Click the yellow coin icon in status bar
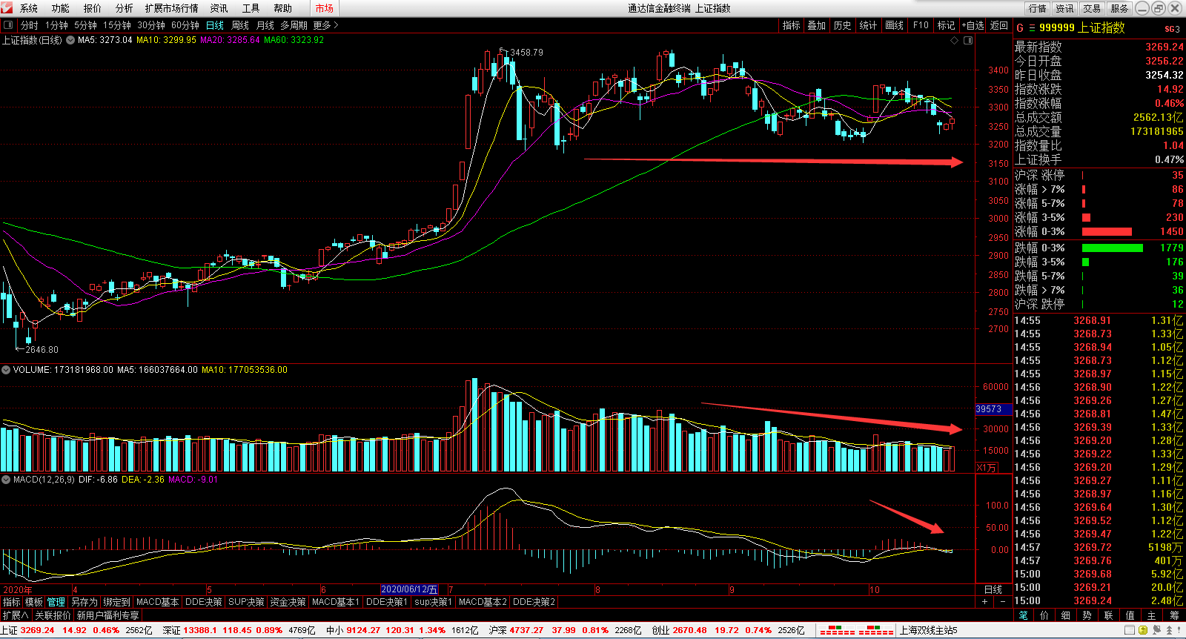 pyautogui.click(x=1144, y=630)
